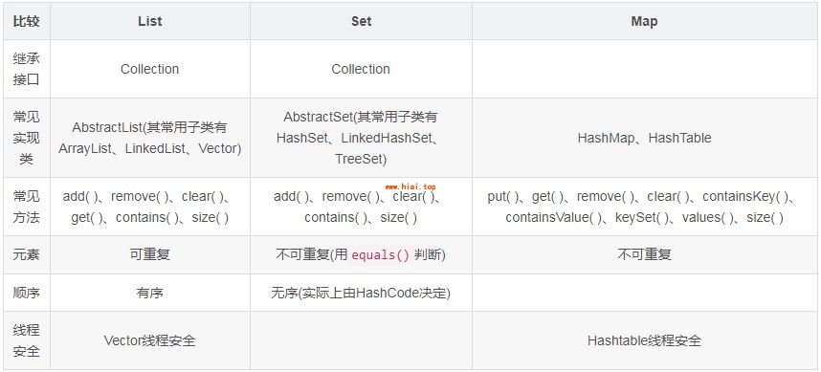Click the HashMap、HashTable cell

(x=644, y=138)
